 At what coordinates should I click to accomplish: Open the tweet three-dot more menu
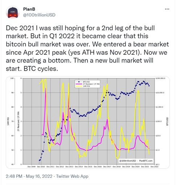coord(167,9)
